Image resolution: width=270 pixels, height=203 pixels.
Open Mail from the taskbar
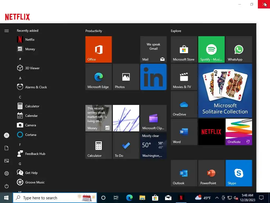coord(168,198)
